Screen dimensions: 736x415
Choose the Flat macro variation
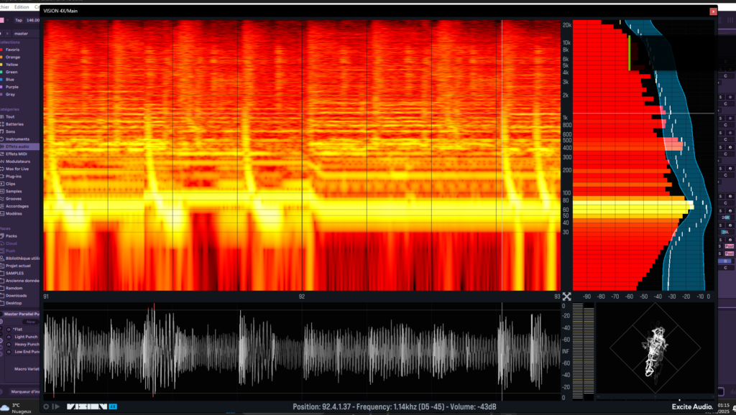pyautogui.click(x=19, y=329)
